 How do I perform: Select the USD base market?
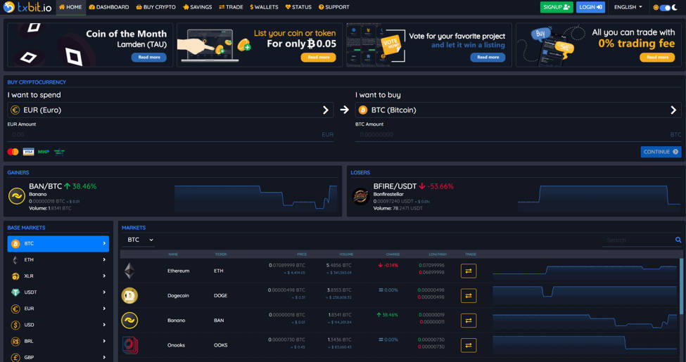(x=58, y=325)
